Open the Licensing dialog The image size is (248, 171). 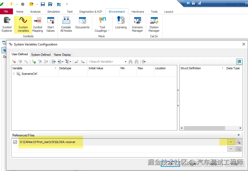point(121,23)
